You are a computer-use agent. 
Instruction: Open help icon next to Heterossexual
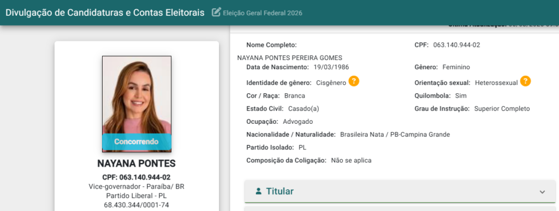point(526,81)
